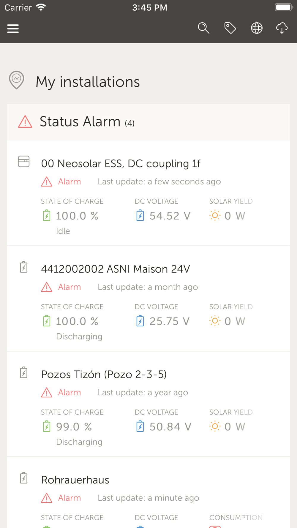Open 00 Neosolar ESS, DC coupling 1f

tap(121, 164)
